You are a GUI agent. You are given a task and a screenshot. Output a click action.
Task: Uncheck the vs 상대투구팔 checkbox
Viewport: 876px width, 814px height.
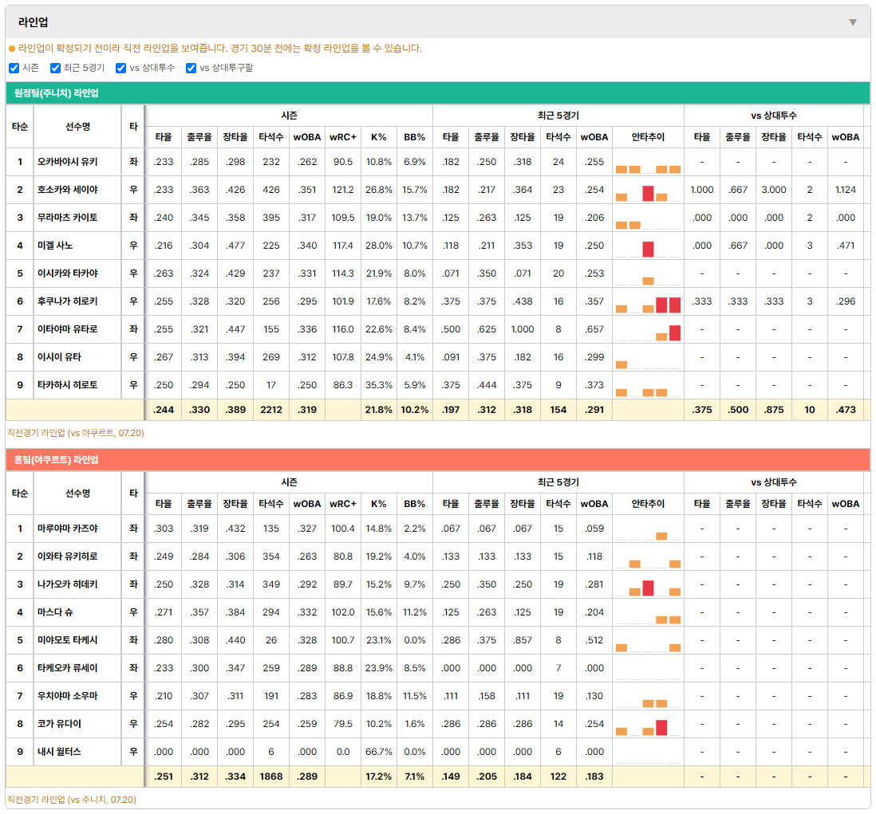tap(191, 68)
